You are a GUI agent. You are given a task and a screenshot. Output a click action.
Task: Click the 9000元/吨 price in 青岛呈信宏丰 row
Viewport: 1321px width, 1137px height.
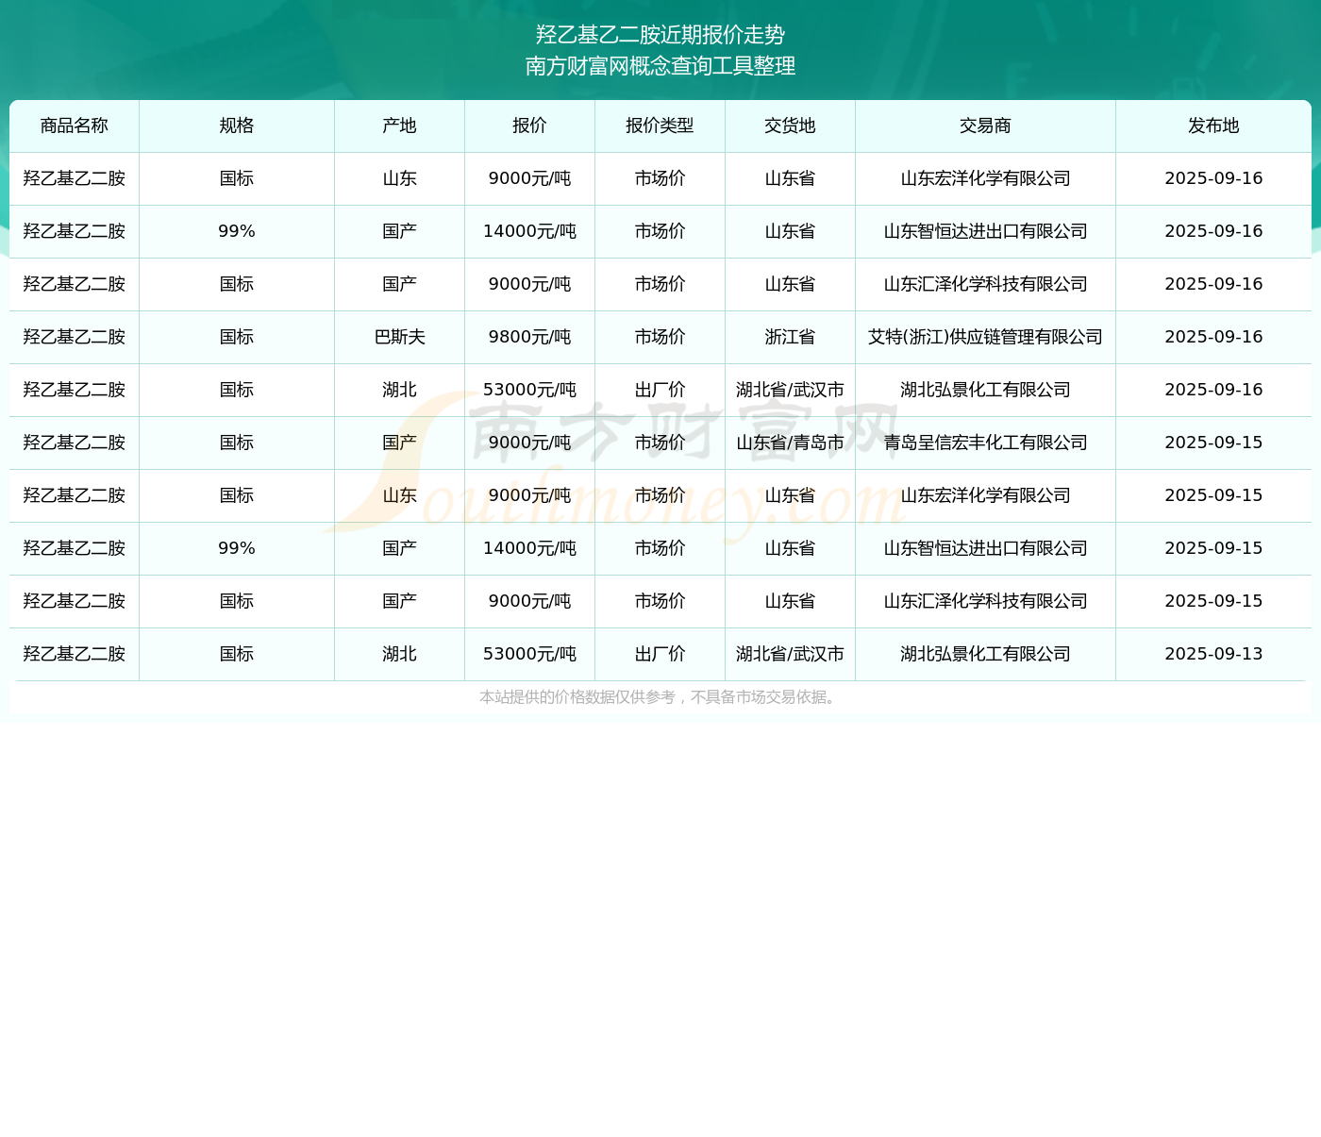pos(530,443)
